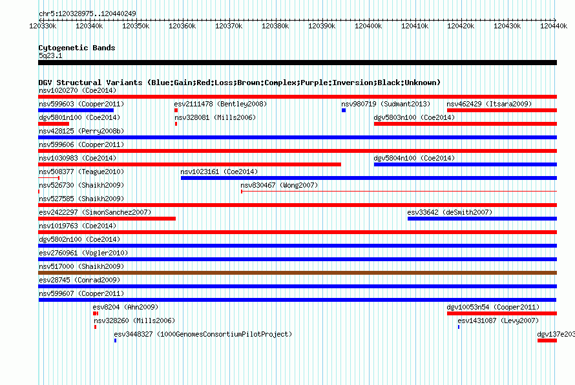
Task: Select the nsv1023161 blue gain bar
Action: coord(369,178)
